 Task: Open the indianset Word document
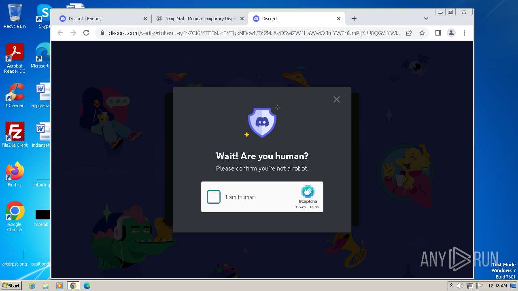pos(41,135)
